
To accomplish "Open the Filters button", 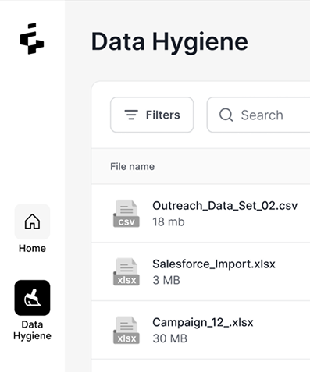I will 151,115.
